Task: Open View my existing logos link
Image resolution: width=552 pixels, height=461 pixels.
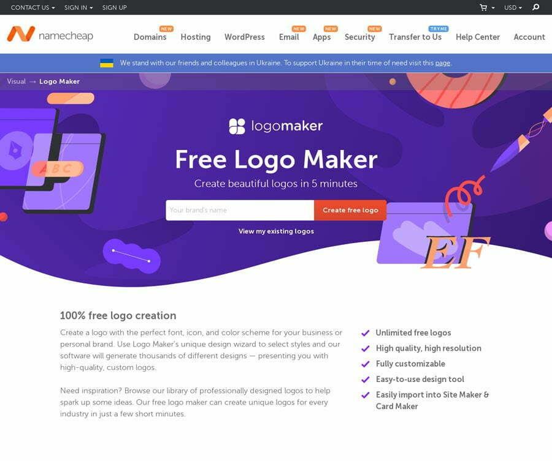Action: tap(276, 231)
